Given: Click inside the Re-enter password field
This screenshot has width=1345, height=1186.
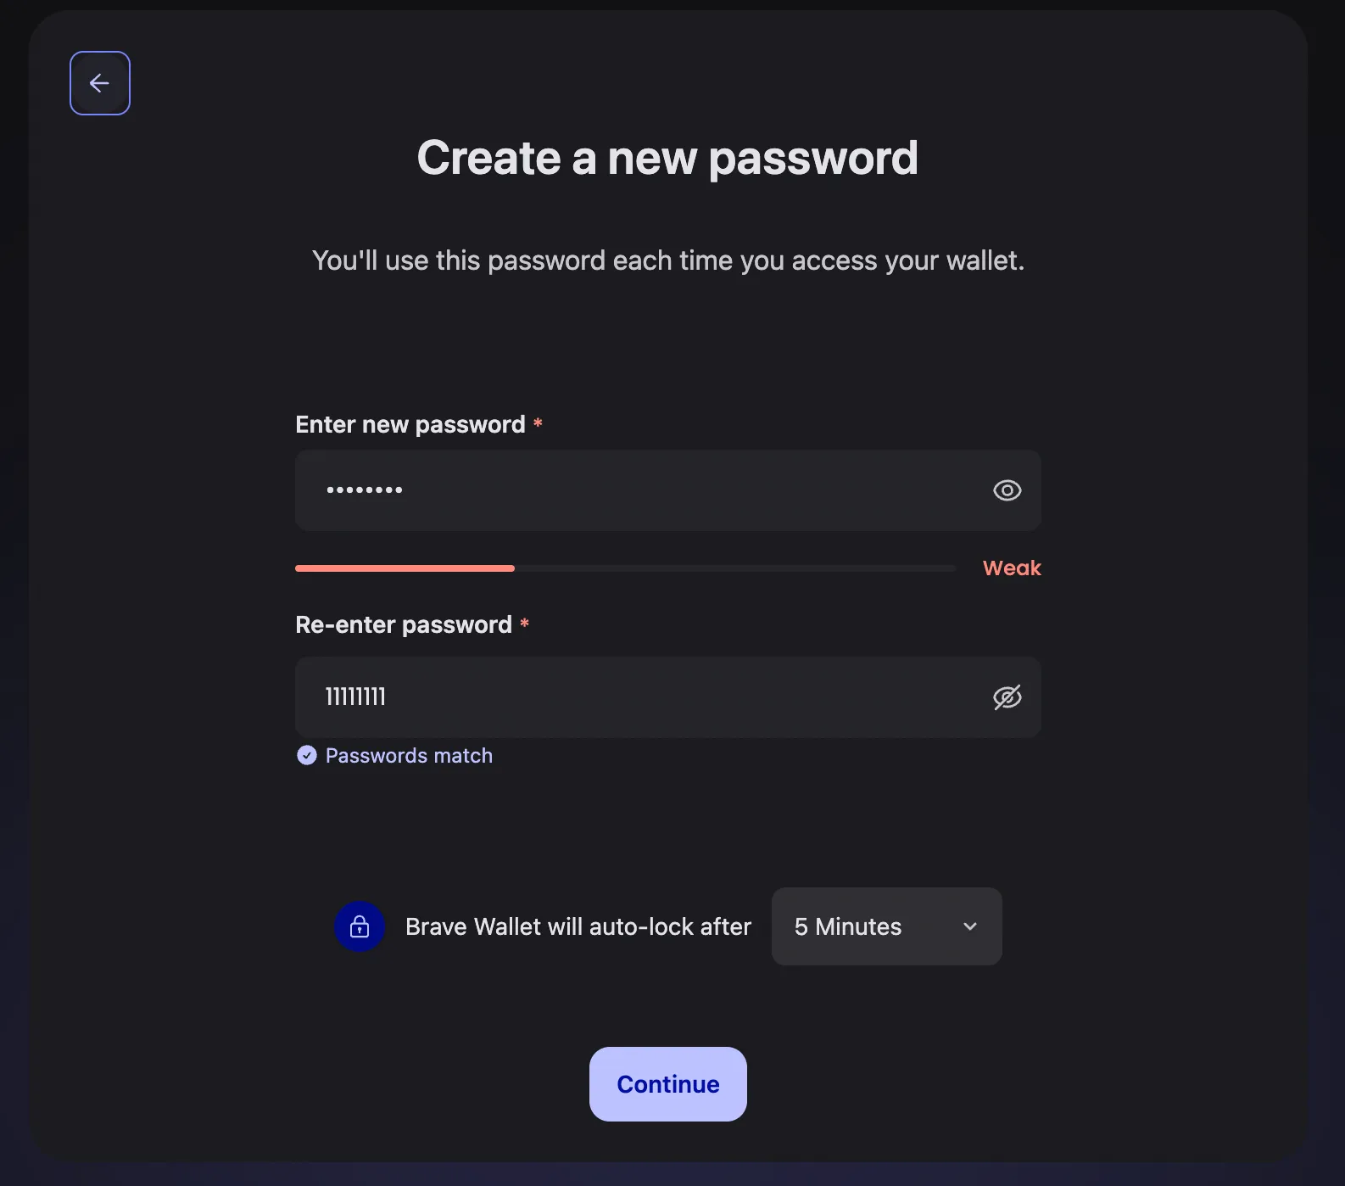Looking at the screenshot, I should click(594, 697).
